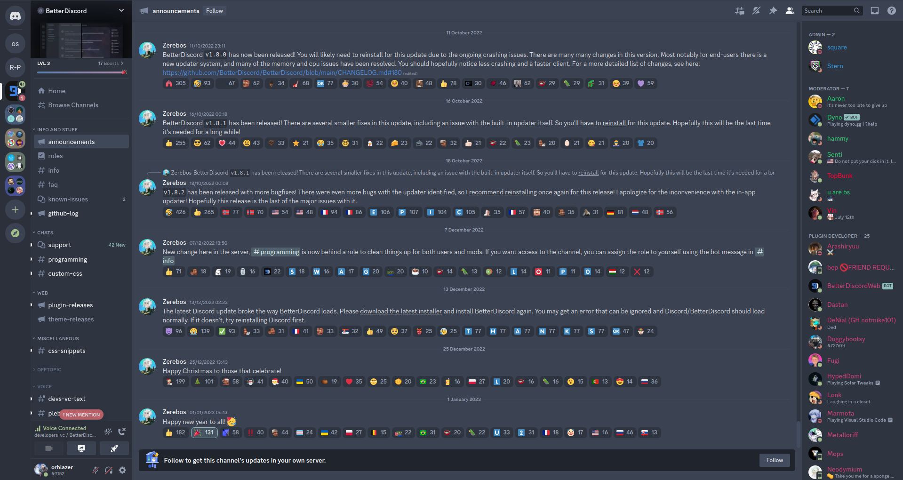Open the plugin-releases channel
Viewport: 903px width, 480px height.
point(71,305)
